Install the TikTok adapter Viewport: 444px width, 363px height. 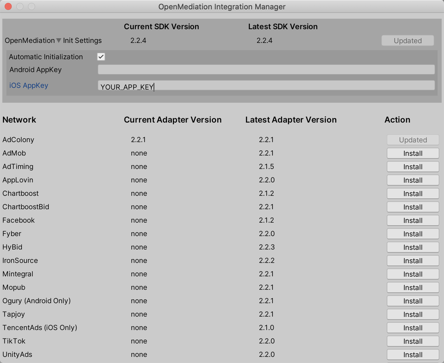pyautogui.click(x=413, y=341)
